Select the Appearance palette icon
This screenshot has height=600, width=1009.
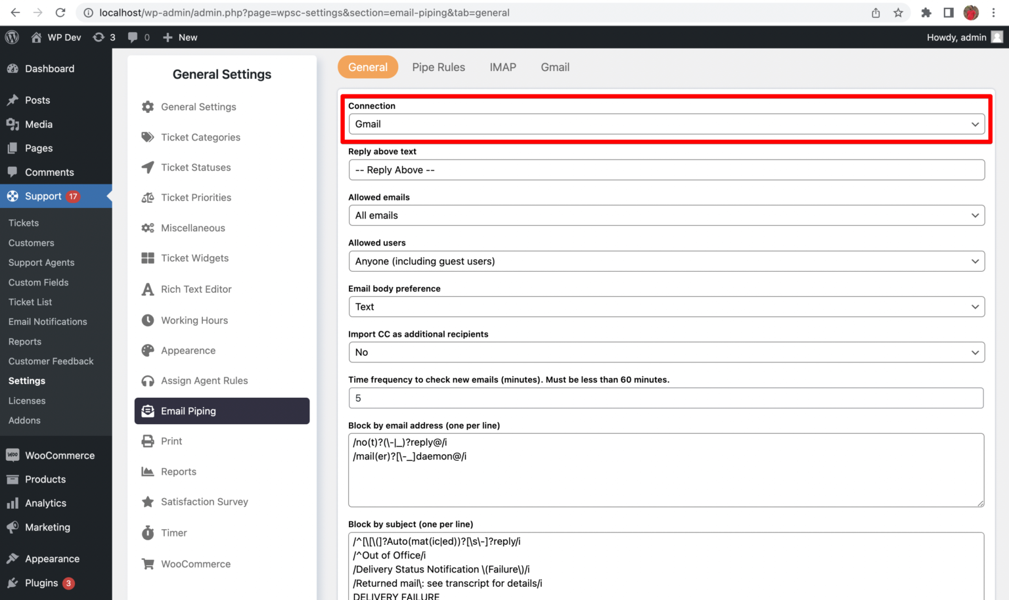[x=147, y=350]
